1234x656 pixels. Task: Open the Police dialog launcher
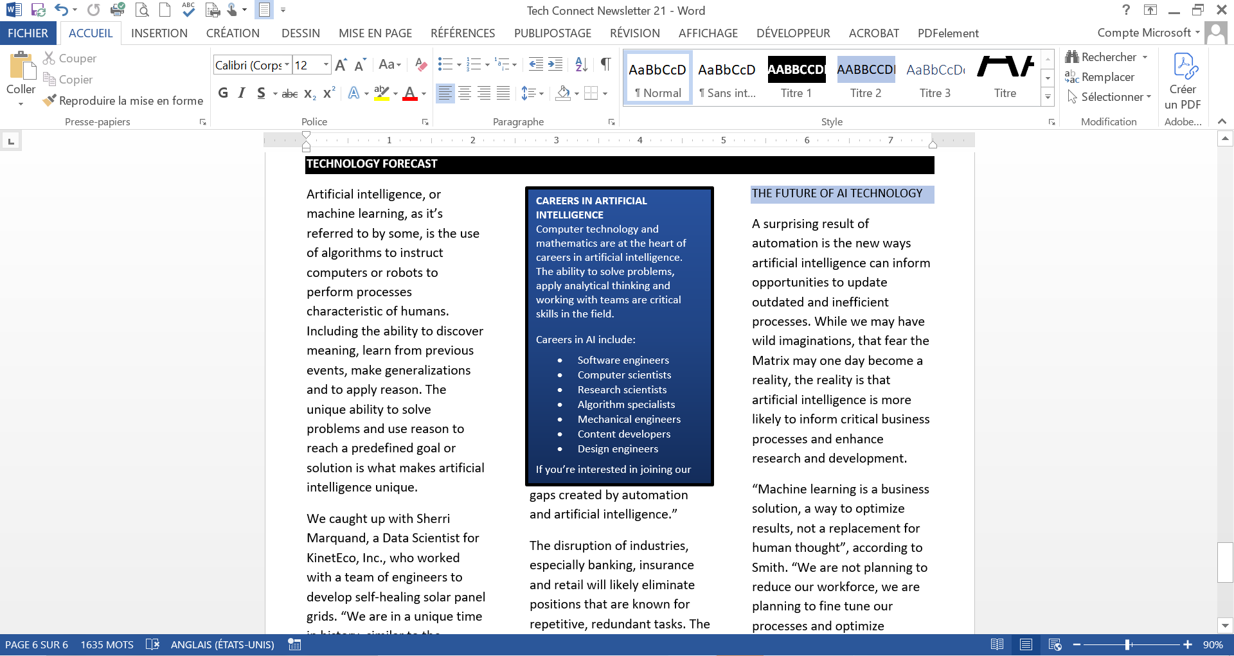pyautogui.click(x=425, y=121)
